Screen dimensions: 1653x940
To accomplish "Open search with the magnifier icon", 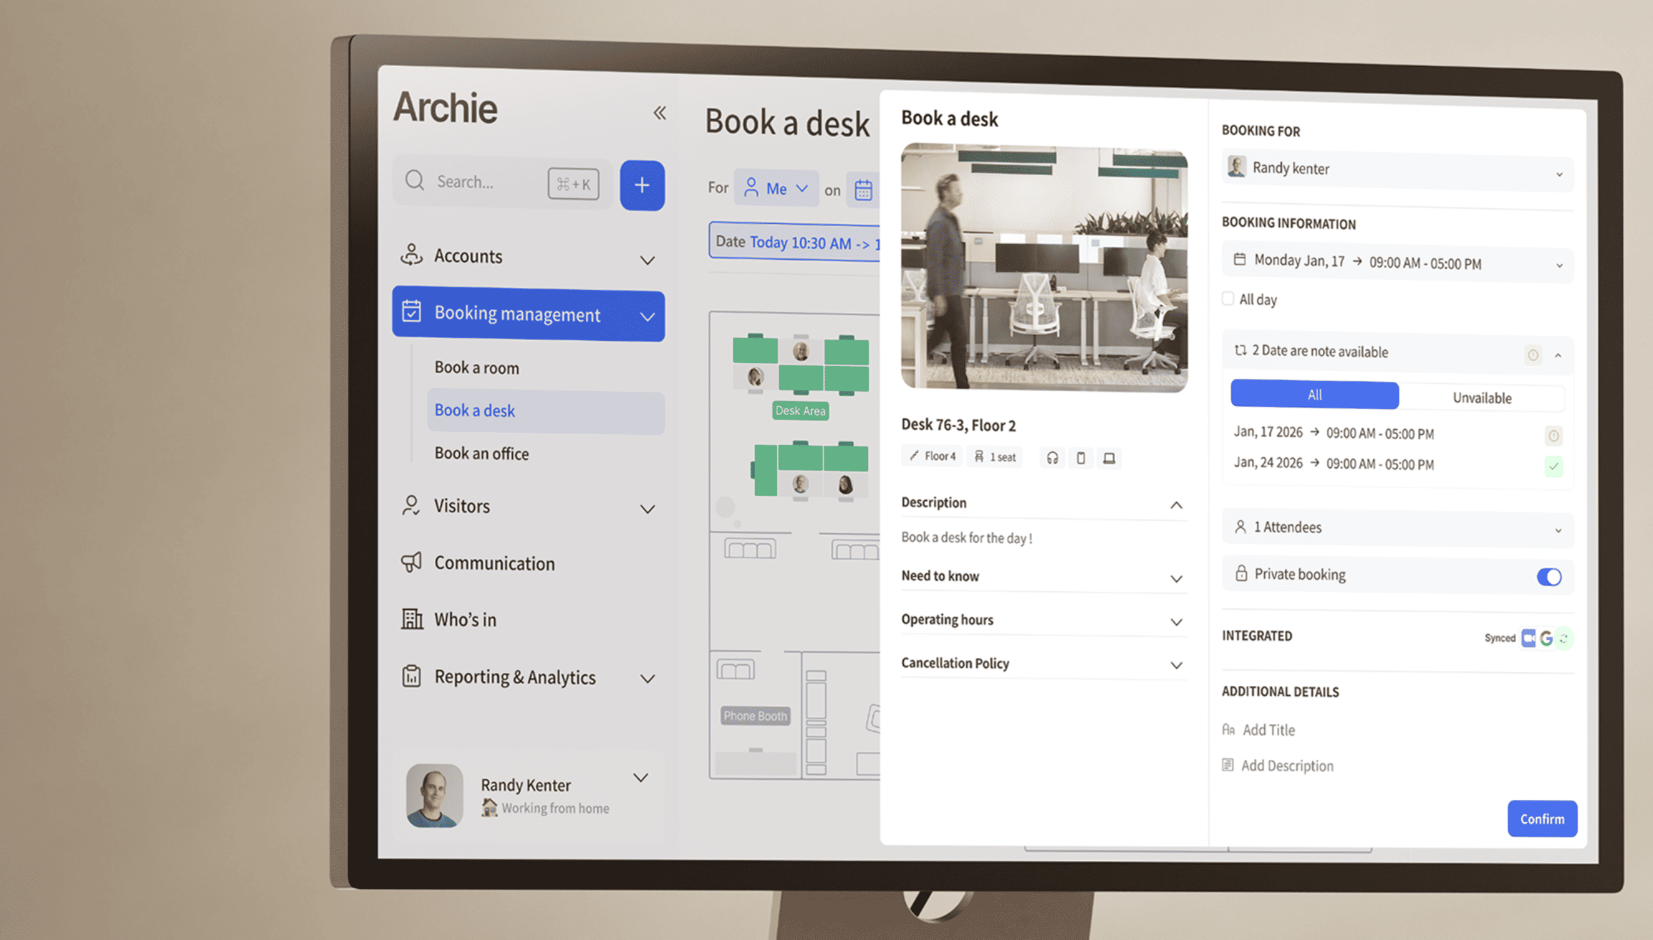I will point(414,181).
